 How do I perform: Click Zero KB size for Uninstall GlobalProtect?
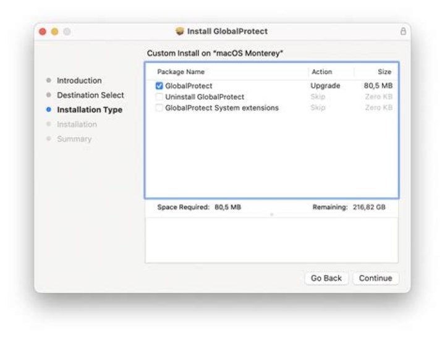[379, 97]
